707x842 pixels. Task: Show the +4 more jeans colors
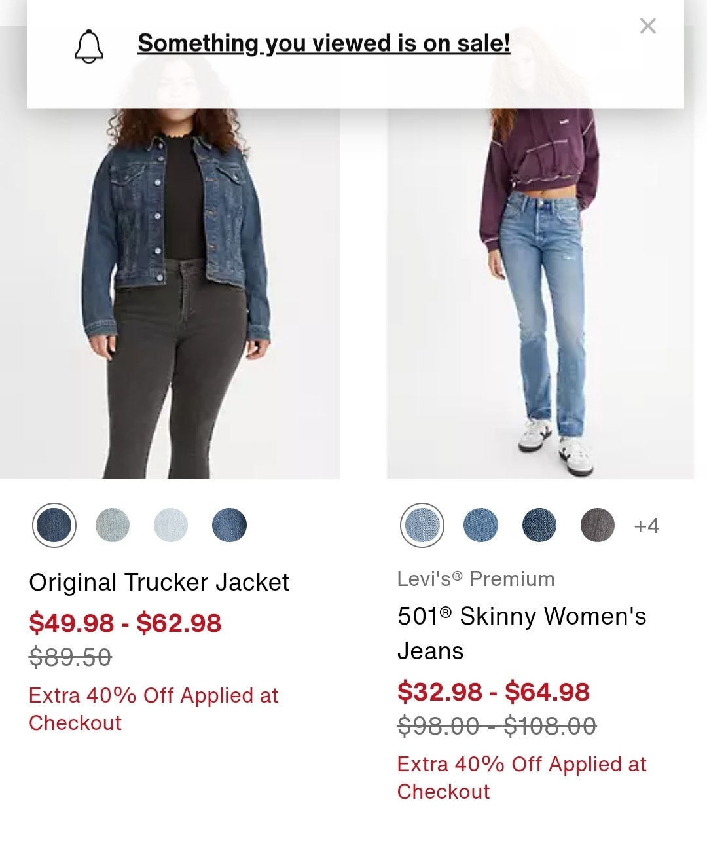(x=646, y=526)
